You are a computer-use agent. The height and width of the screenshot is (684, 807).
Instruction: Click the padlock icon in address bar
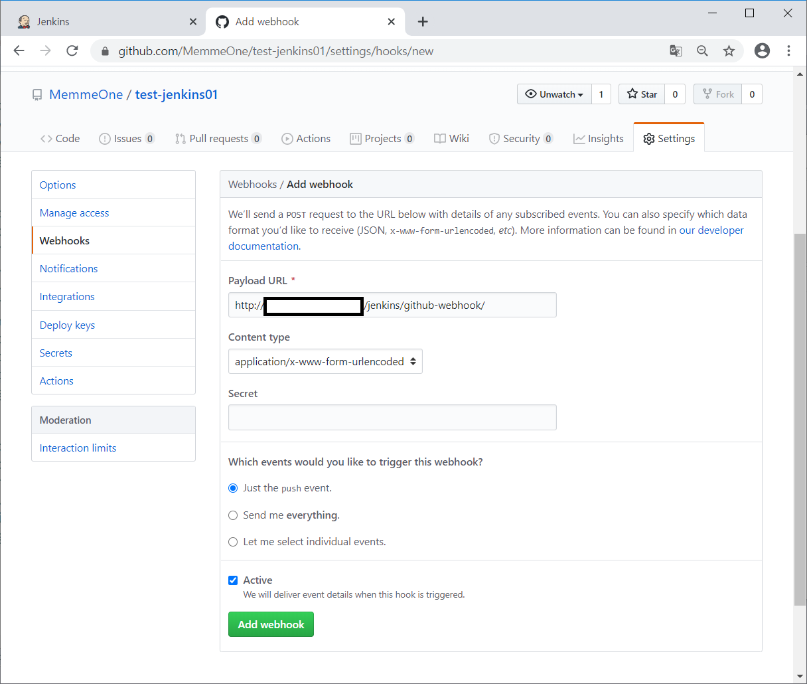coord(105,51)
